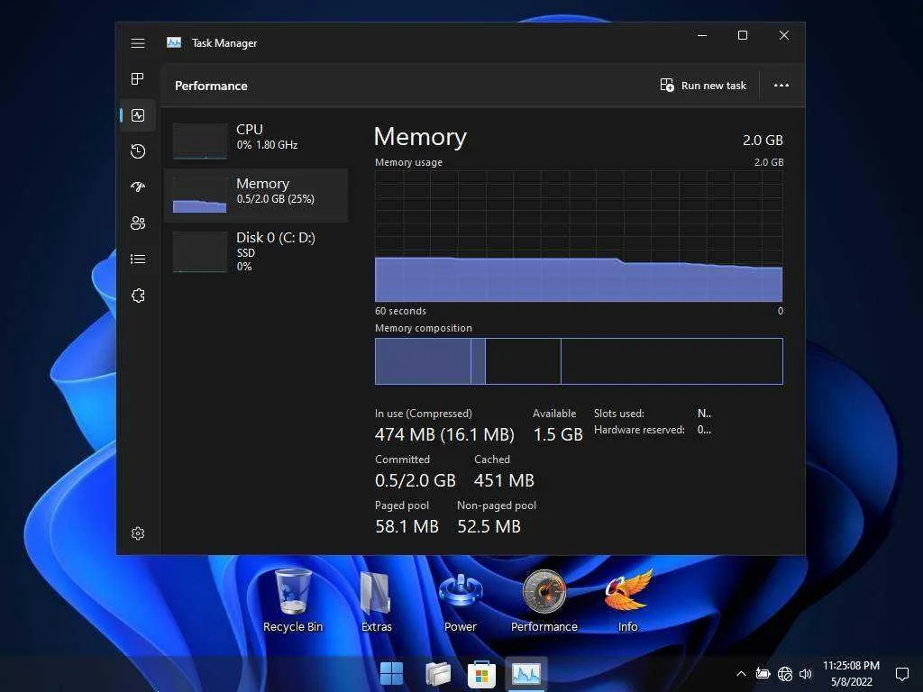The height and width of the screenshot is (692, 923).
Task: Click the 0.5/2.0 GB committed value
Action: 415,481
